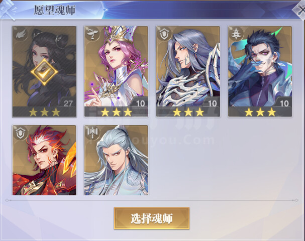Select the silver-haired armored soul master card
This screenshot has height=241, width=305.
click(x=188, y=71)
